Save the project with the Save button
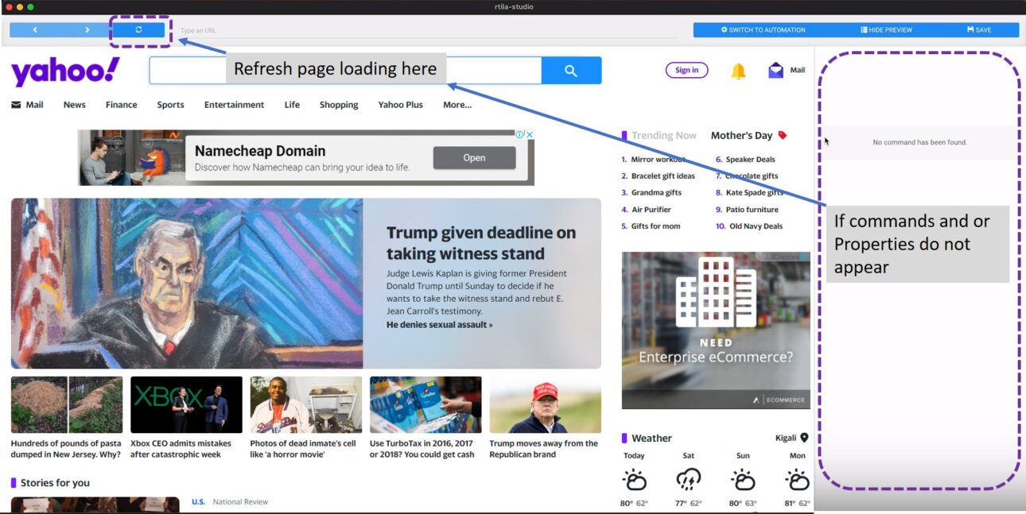 [x=979, y=29]
